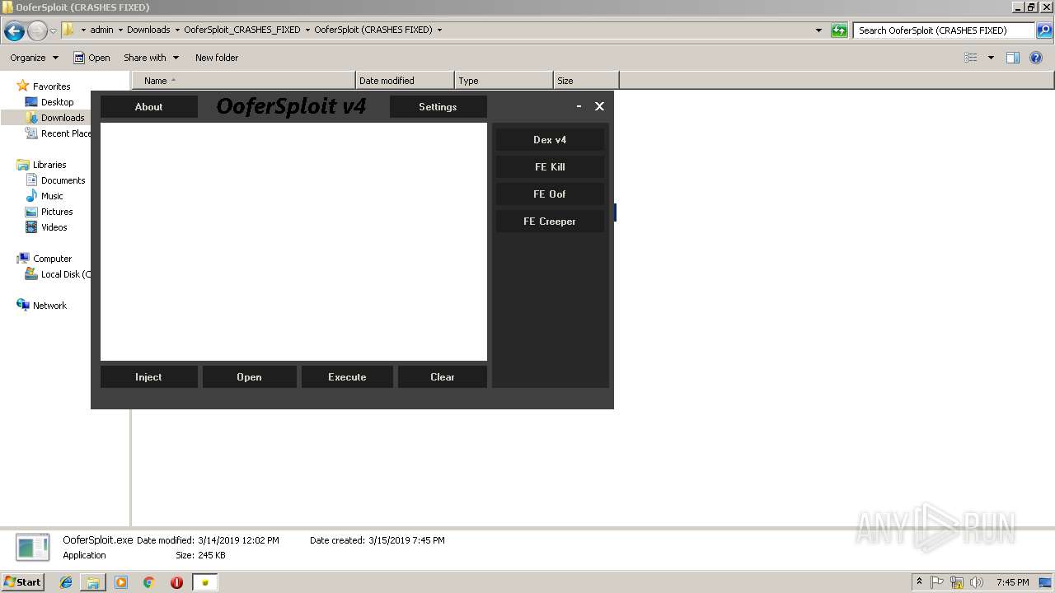Focus the Search OoferSploit box
This screenshot has height=593, width=1055.
click(943, 30)
